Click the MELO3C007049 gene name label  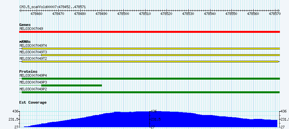click(x=31, y=29)
